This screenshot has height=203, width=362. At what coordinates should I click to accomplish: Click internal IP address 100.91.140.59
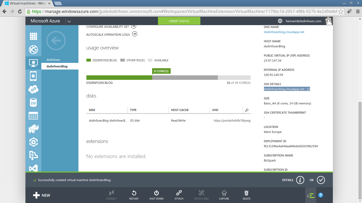tap(273, 75)
